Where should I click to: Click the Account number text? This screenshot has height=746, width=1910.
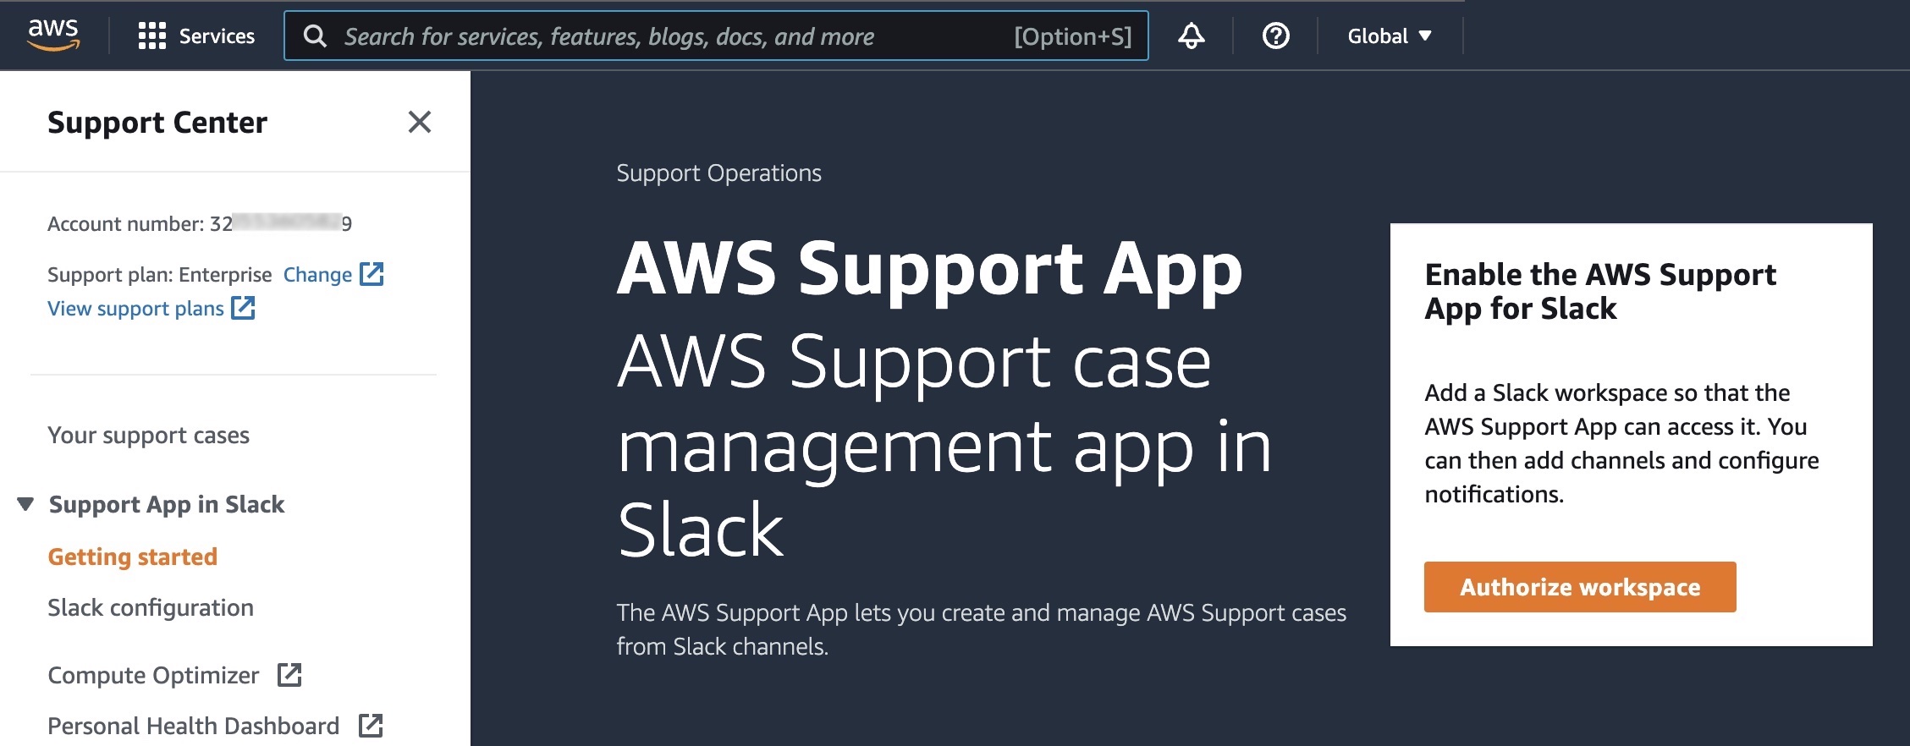click(x=200, y=223)
